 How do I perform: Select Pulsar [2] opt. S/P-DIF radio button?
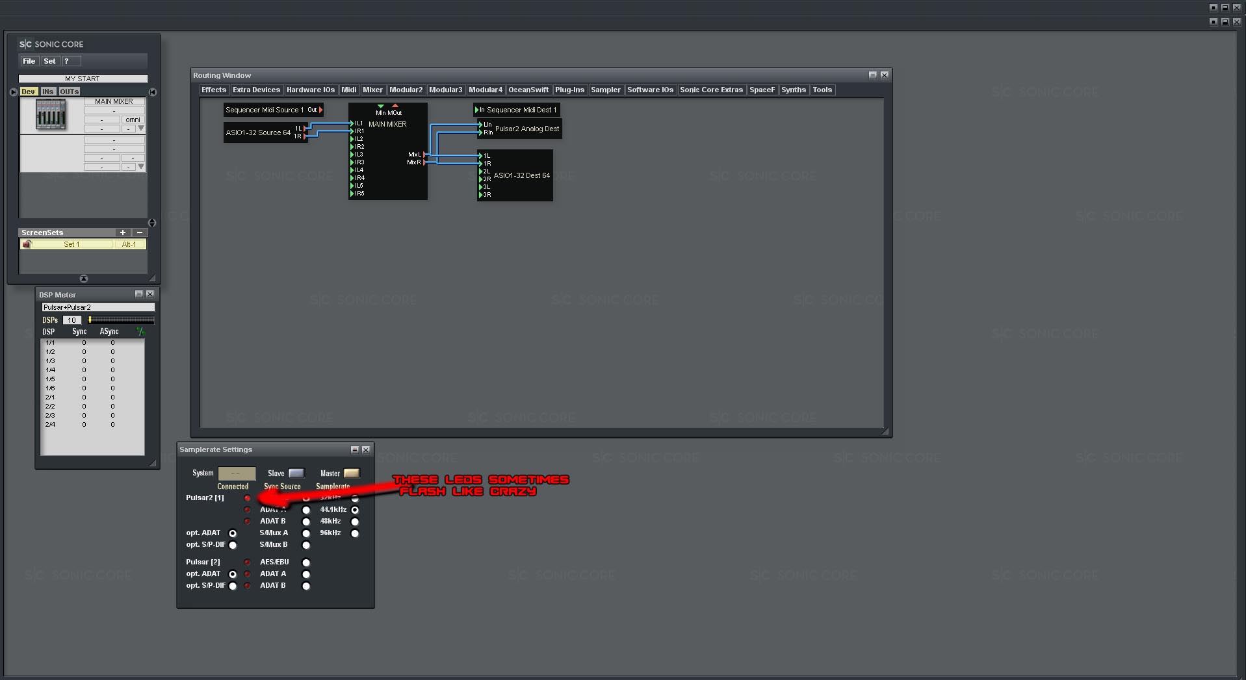233,586
